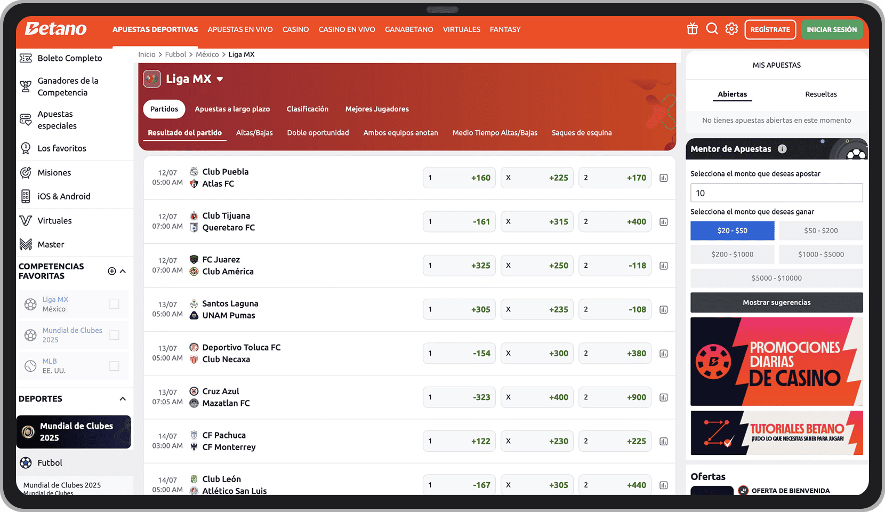Image resolution: width=885 pixels, height=512 pixels.
Task: Collapse the Competencias Favoritas section
Action: tap(123, 271)
